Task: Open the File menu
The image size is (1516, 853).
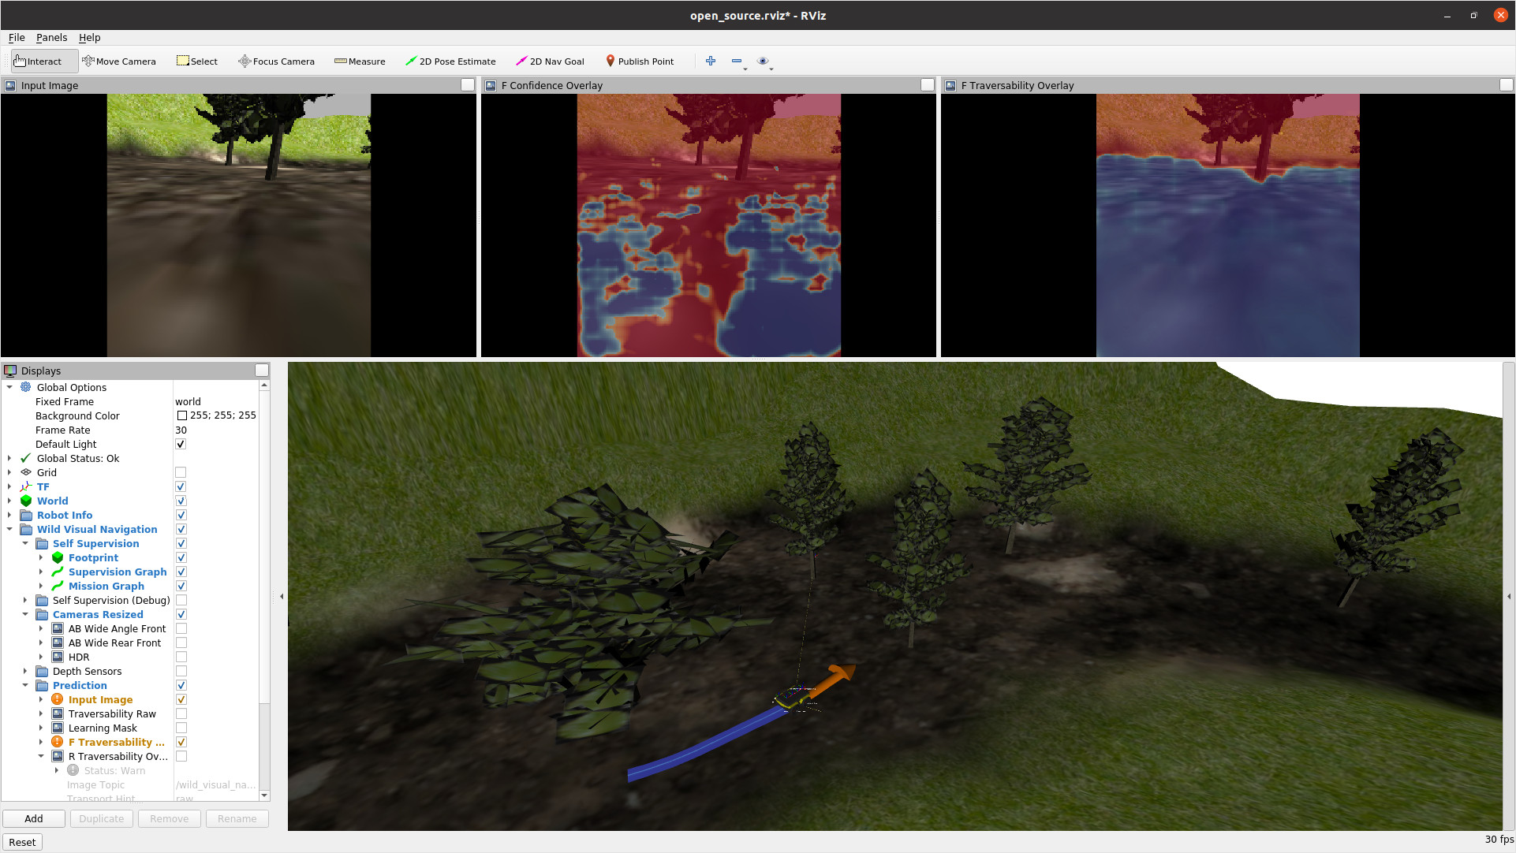Action: (x=17, y=37)
